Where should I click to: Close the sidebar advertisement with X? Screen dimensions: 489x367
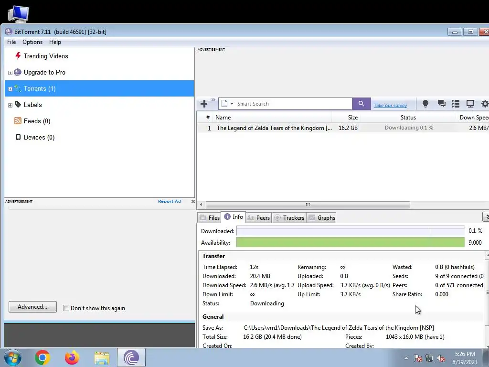[193, 201]
